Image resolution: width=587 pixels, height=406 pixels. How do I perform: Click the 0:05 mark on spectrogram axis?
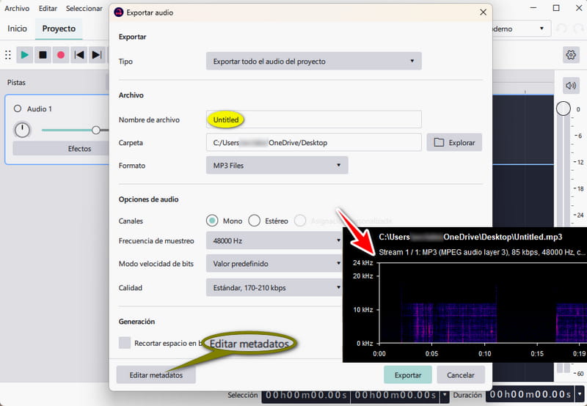(431, 353)
